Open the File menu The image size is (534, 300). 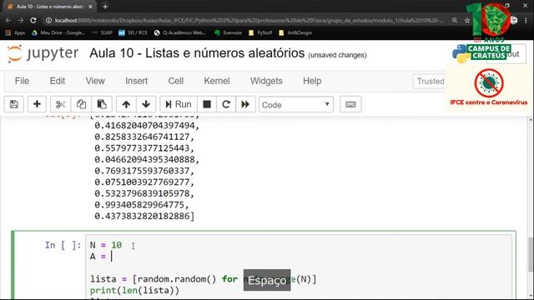(22, 81)
